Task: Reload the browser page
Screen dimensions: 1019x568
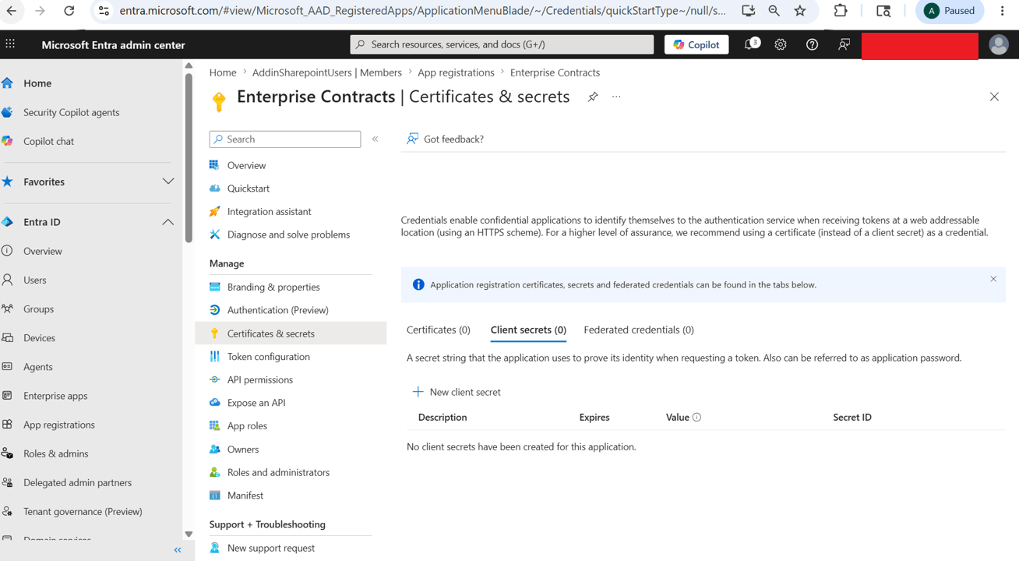Action: pos(69,11)
